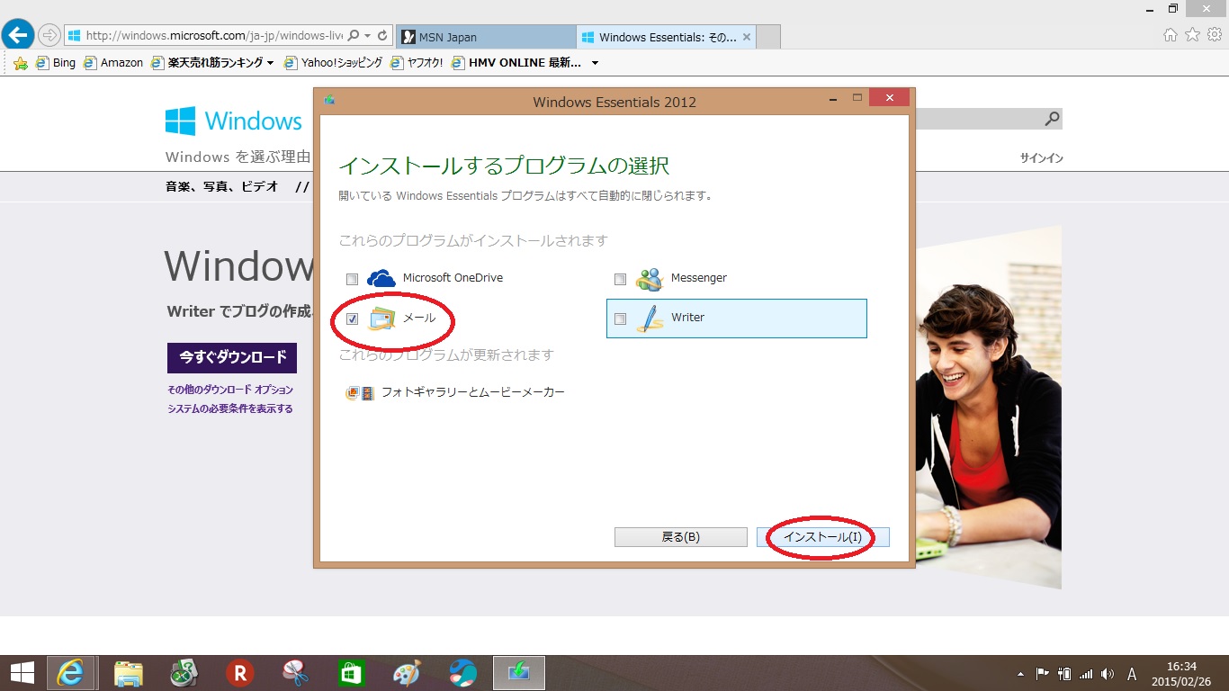
Task: Open the Snipping Tool on taskbar
Action: coord(295,672)
